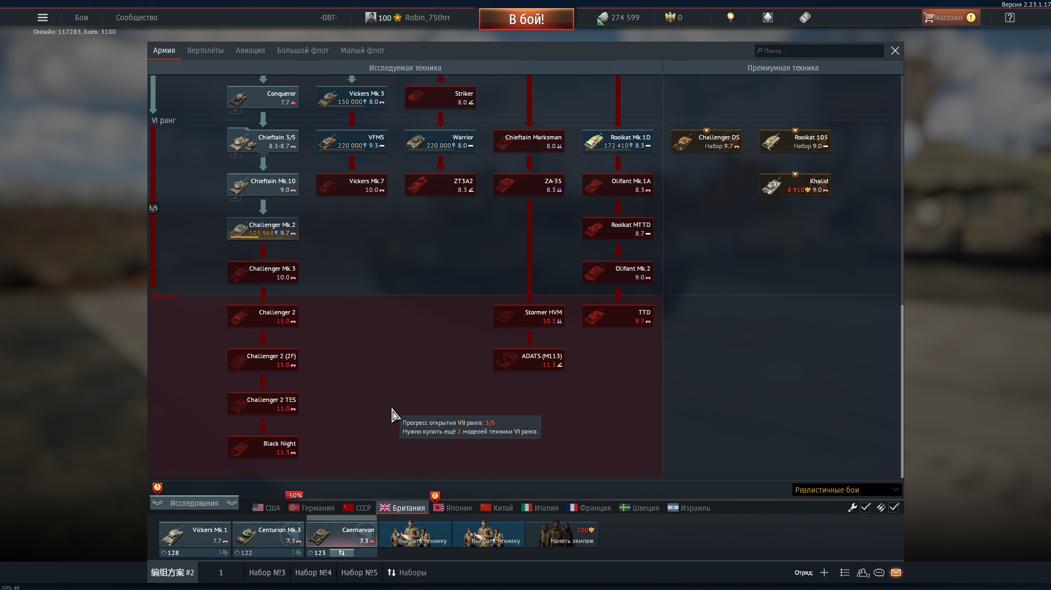Open the Бои top menu
The width and height of the screenshot is (1051, 590).
coord(82,17)
